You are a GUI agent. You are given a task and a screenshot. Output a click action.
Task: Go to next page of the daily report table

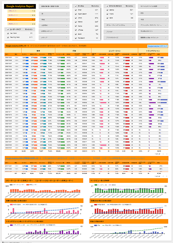coord(167,154)
